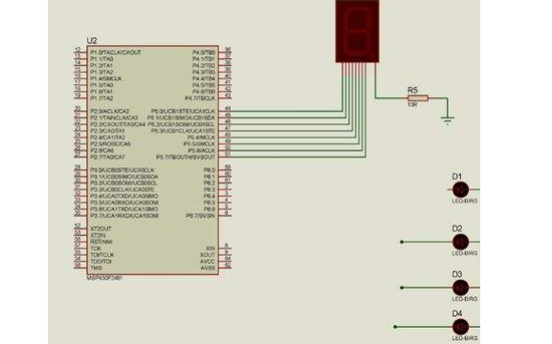Image resolution: width=552 pixels, height=344 pixels.
Task: Select the D4 LED component
Action: [x=460, y=327]
